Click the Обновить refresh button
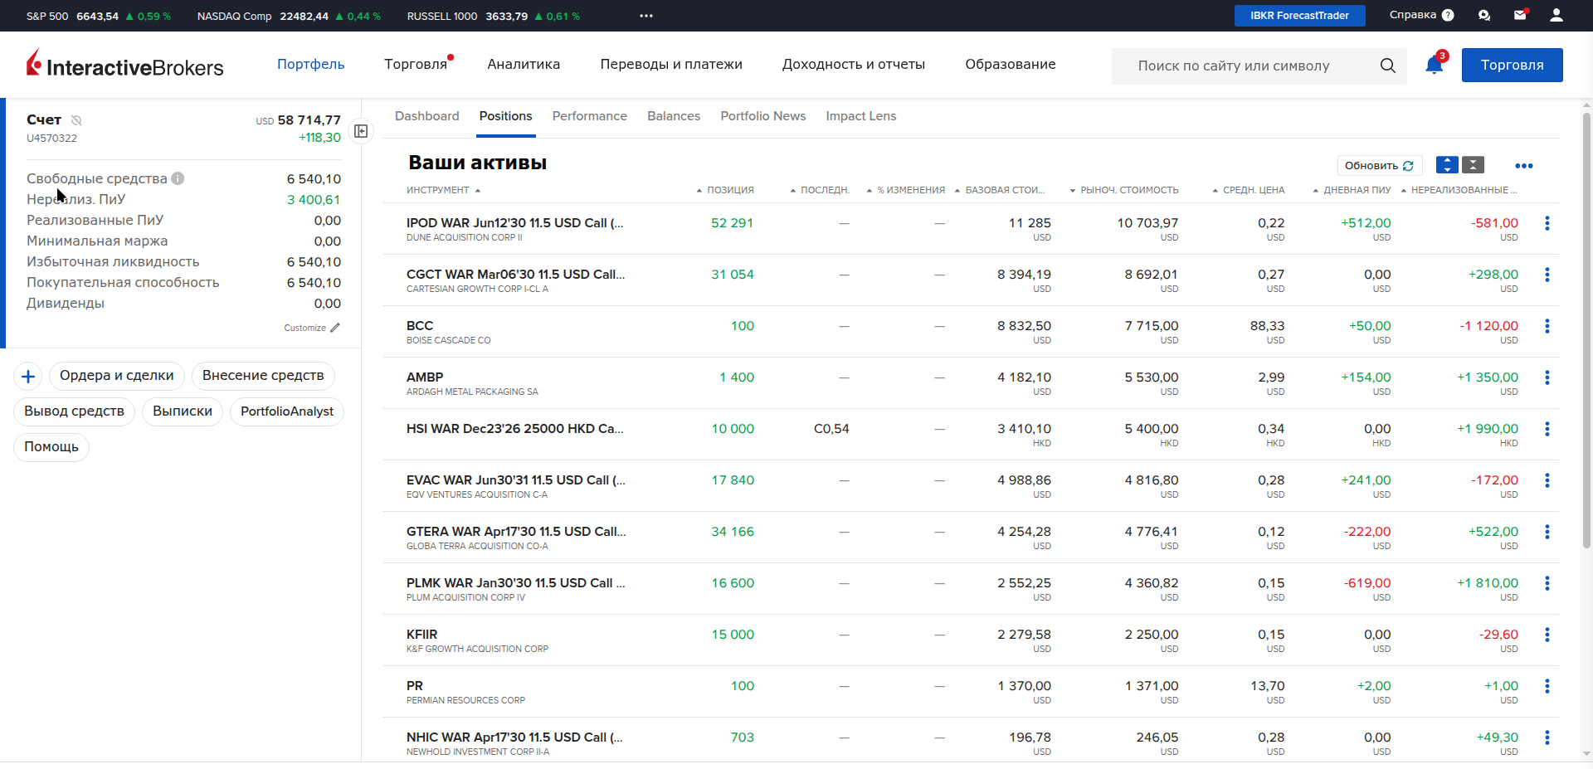This screenshot has width=1593, height=769. [x=1380, y=166]
